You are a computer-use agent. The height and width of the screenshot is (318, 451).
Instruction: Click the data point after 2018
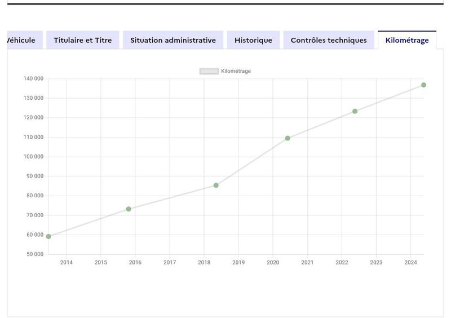216,185
